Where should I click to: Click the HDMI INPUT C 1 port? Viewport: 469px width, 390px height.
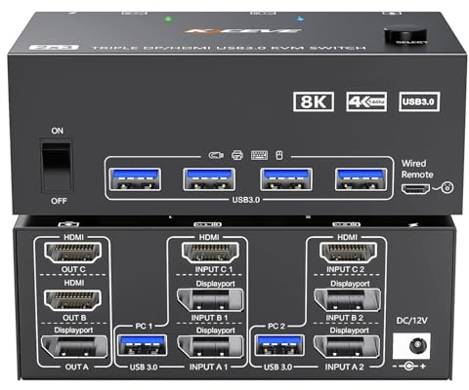pyautogui.click(x=210, y=253)
